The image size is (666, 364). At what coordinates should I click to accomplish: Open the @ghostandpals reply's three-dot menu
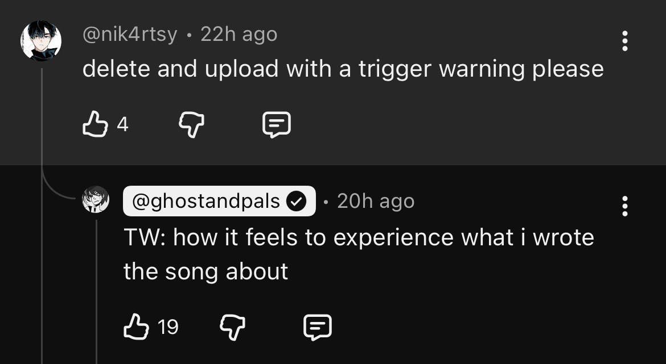click(x=625, y=206)
